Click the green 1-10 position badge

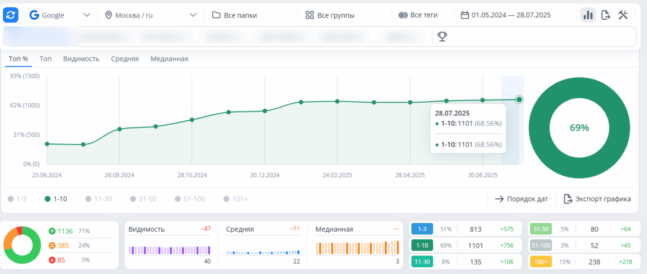pos(422,245)
